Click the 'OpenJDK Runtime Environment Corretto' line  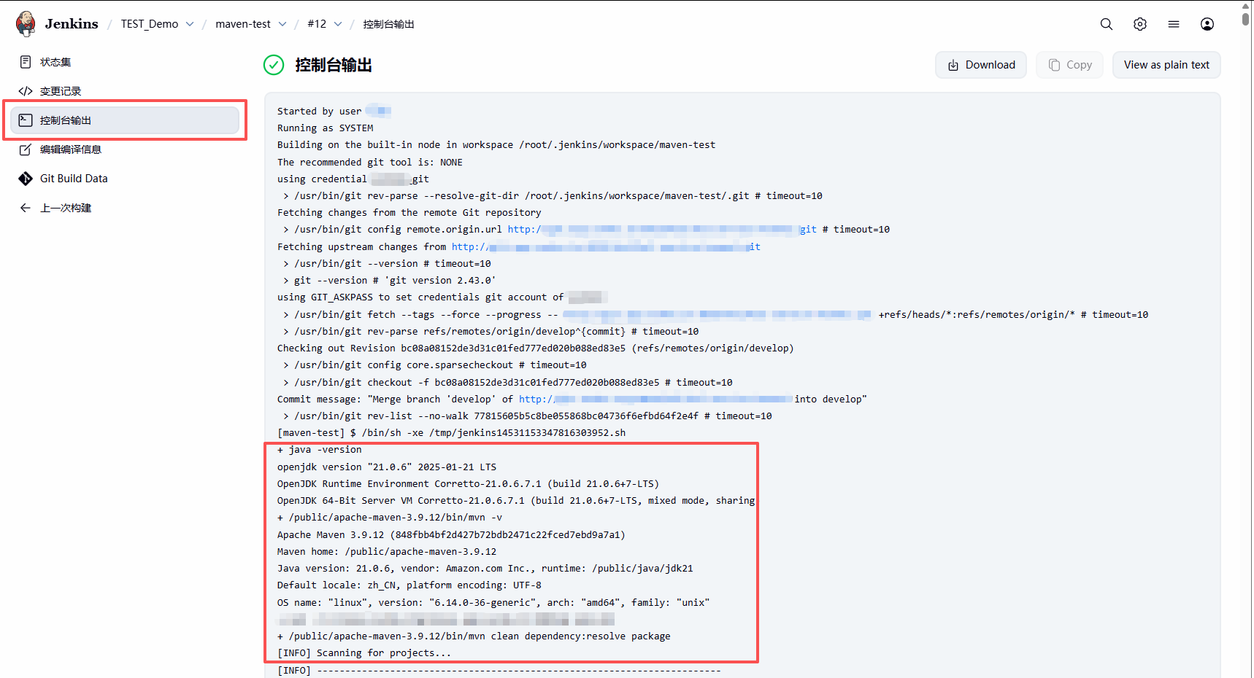click(468, 484)
